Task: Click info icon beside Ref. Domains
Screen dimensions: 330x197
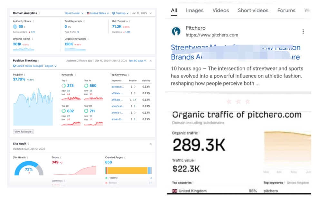Action: coord(130,21)
